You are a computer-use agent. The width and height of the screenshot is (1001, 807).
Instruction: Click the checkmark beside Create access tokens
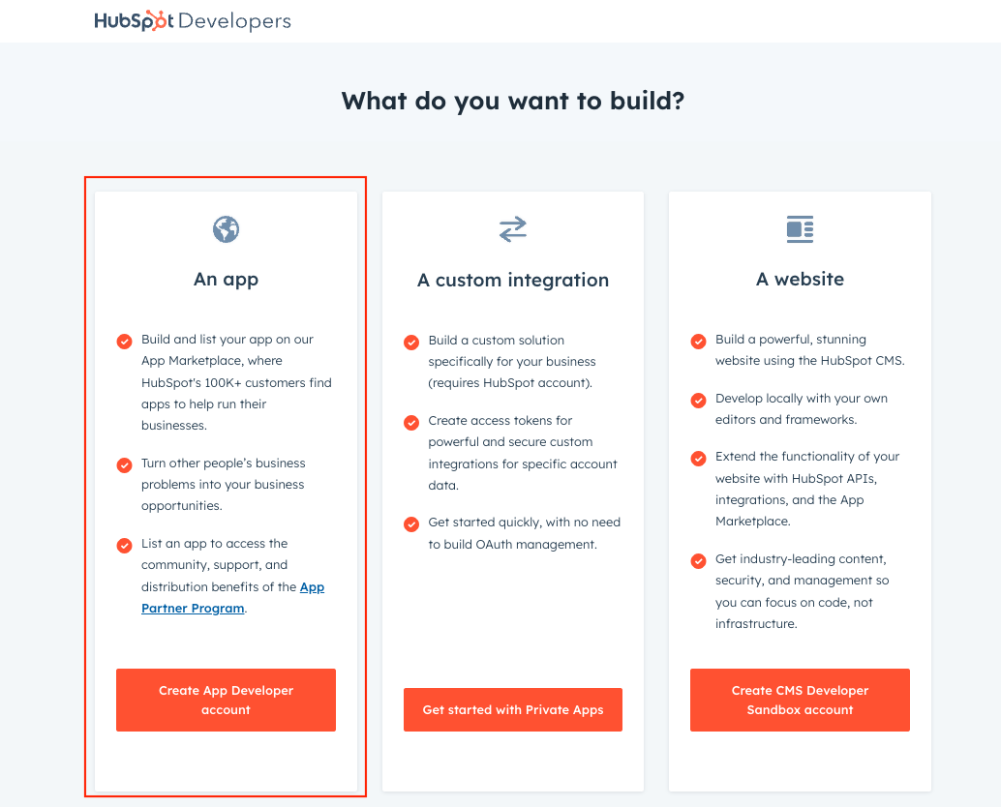pos(410,422)
